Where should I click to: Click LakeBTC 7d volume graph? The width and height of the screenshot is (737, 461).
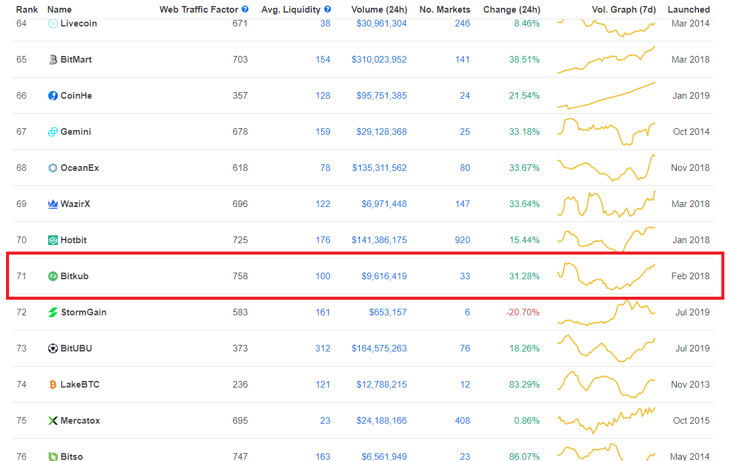[606, 385]
